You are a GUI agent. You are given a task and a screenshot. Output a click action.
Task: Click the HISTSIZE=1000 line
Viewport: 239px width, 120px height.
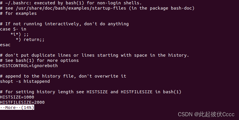(17, 97)
